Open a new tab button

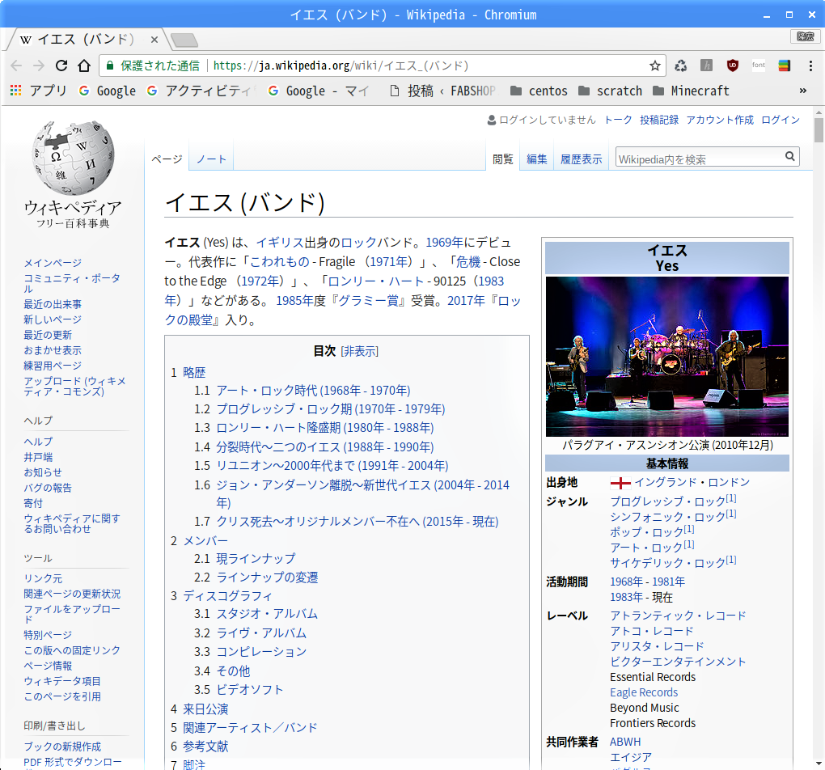pyautogui.click(x=184, y=40)
